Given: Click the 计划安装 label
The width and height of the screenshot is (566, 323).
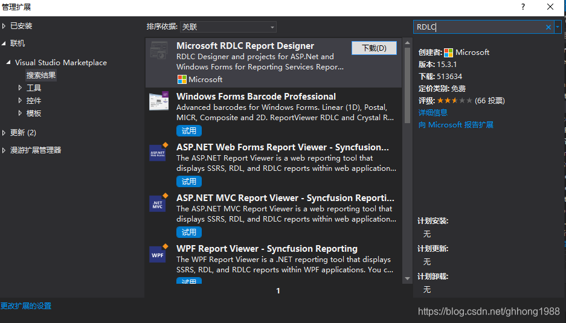Looking at the screenshot, I should 433,221.
